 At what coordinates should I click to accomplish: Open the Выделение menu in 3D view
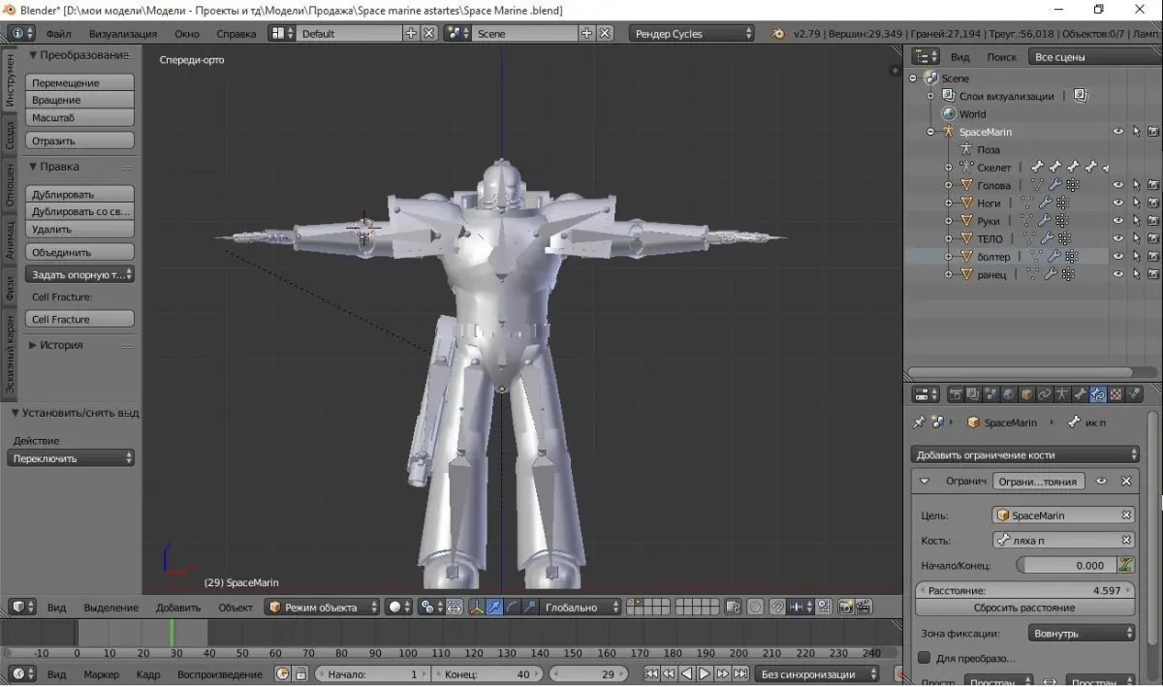pyautogui.click(x=110, y=608)
